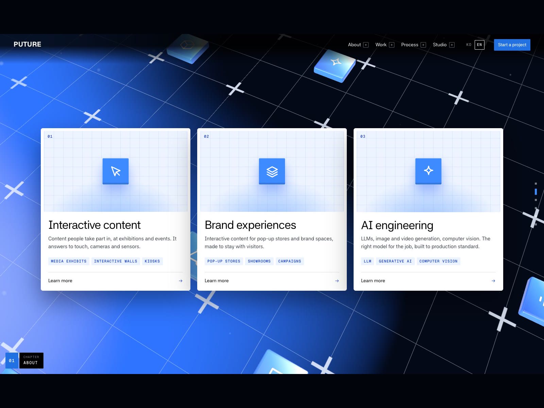Switch language to KO

[469, 45]
